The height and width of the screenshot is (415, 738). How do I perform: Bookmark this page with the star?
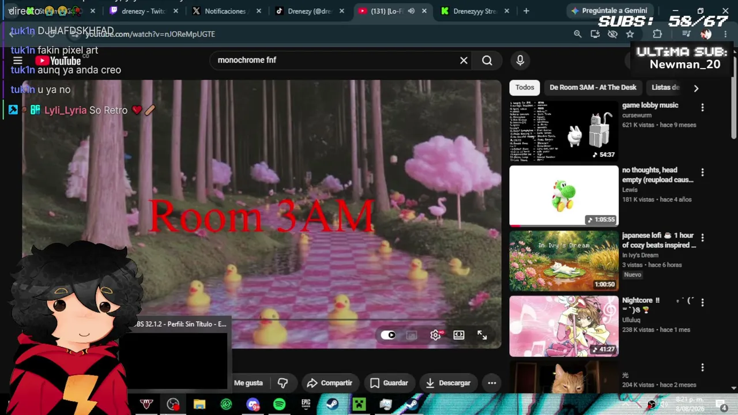tap(630, 34)
